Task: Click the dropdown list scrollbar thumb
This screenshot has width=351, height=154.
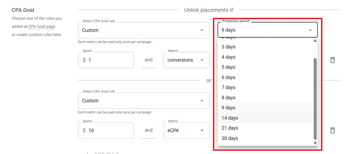Action: 315,99
